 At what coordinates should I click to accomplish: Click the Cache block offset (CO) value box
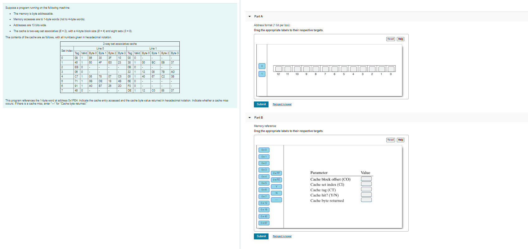click(366, 179)
